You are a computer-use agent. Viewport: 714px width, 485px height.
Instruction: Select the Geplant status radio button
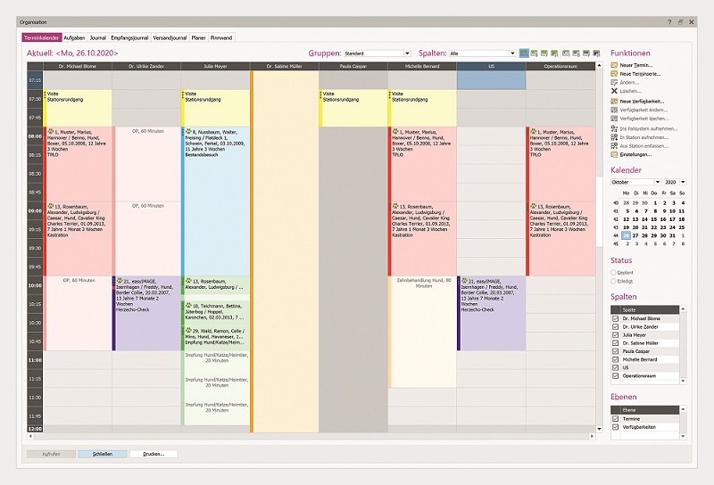613,272
